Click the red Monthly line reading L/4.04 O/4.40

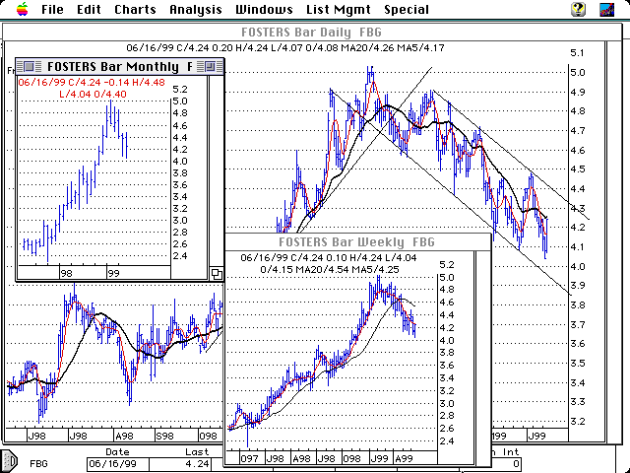pyautogui.click(x=93, y=95)
